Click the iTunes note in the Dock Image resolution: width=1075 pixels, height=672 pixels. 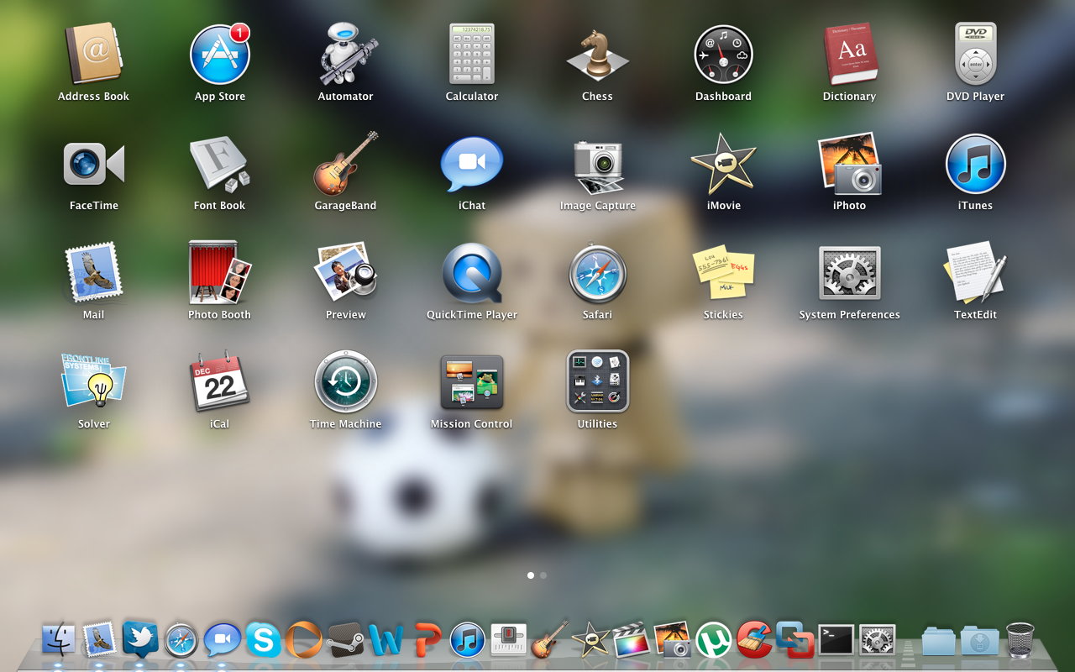coord(468,641)
